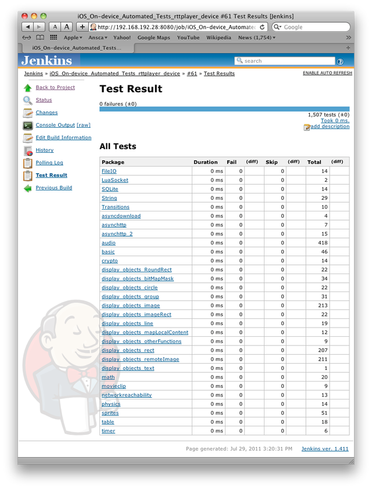372x489 pixels.
Task: Click the Polling Log clipboard icon
Action: (28, 163)
